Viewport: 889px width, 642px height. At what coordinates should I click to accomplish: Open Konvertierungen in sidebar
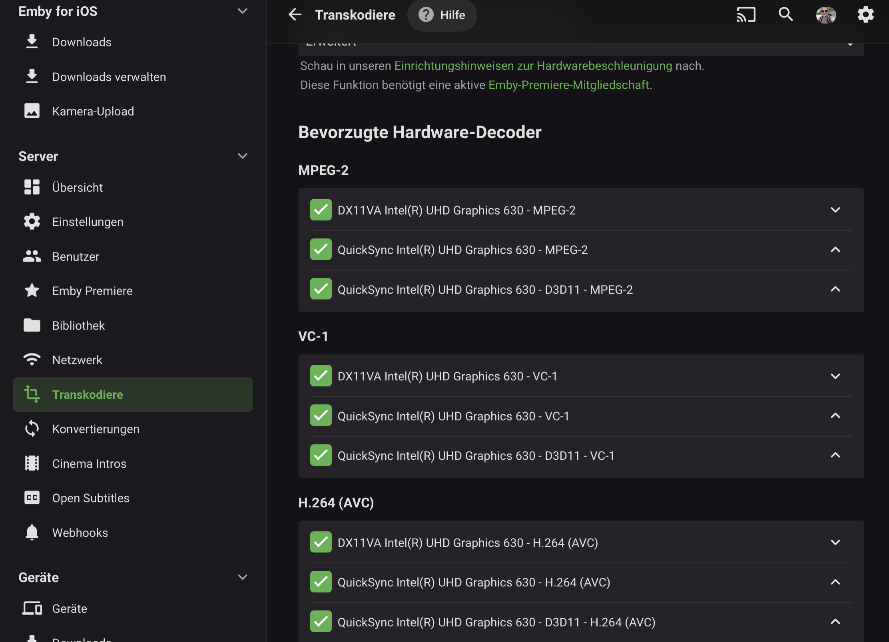pyautogui.click(x=133, y=429)
